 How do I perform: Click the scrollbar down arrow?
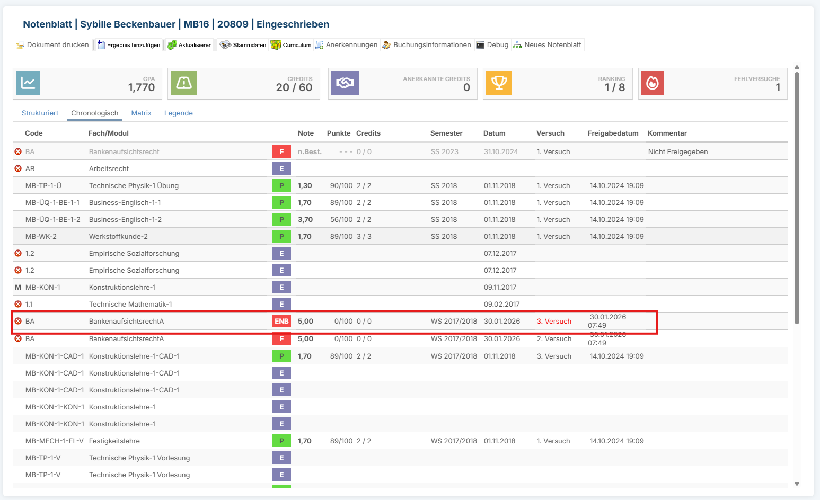pyautogui.click(x=797, y=484)
